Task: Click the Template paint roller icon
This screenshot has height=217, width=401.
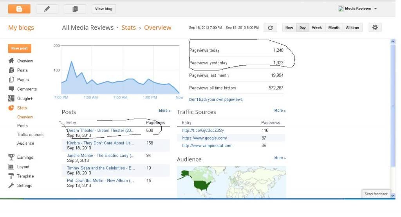Action: click(11, 176)
